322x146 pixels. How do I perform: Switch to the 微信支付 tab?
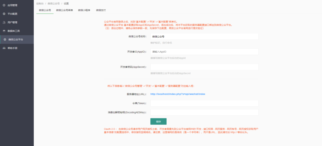(x=101, y=10)
